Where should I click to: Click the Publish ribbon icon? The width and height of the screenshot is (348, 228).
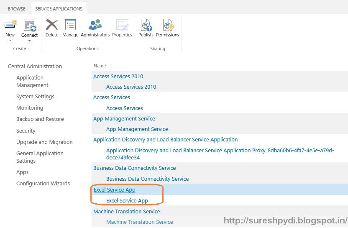pyautogui.click(x=146, y=25)
